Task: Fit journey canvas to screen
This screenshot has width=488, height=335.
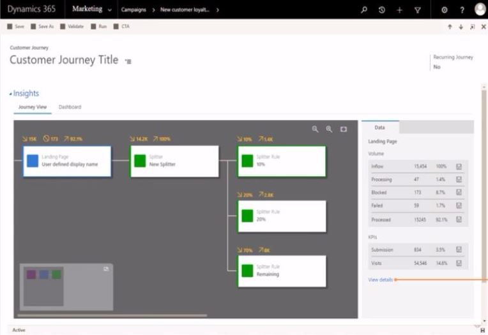Action: pyautogui.click(x=344, y=129)
